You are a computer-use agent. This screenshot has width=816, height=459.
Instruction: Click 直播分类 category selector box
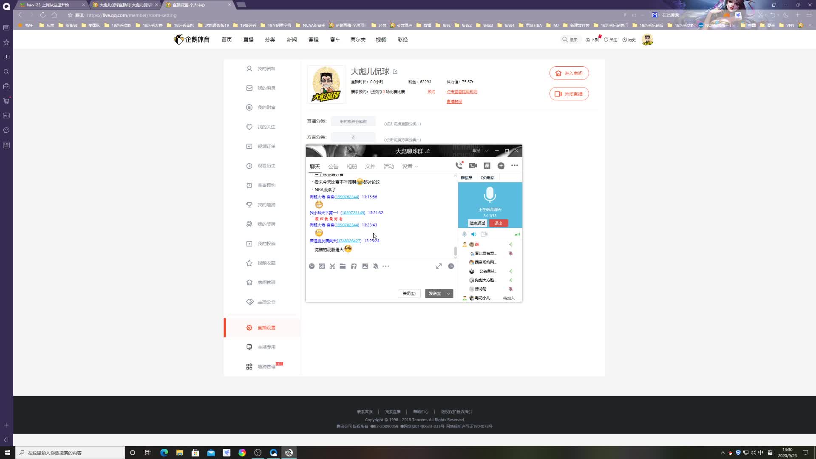353,122
